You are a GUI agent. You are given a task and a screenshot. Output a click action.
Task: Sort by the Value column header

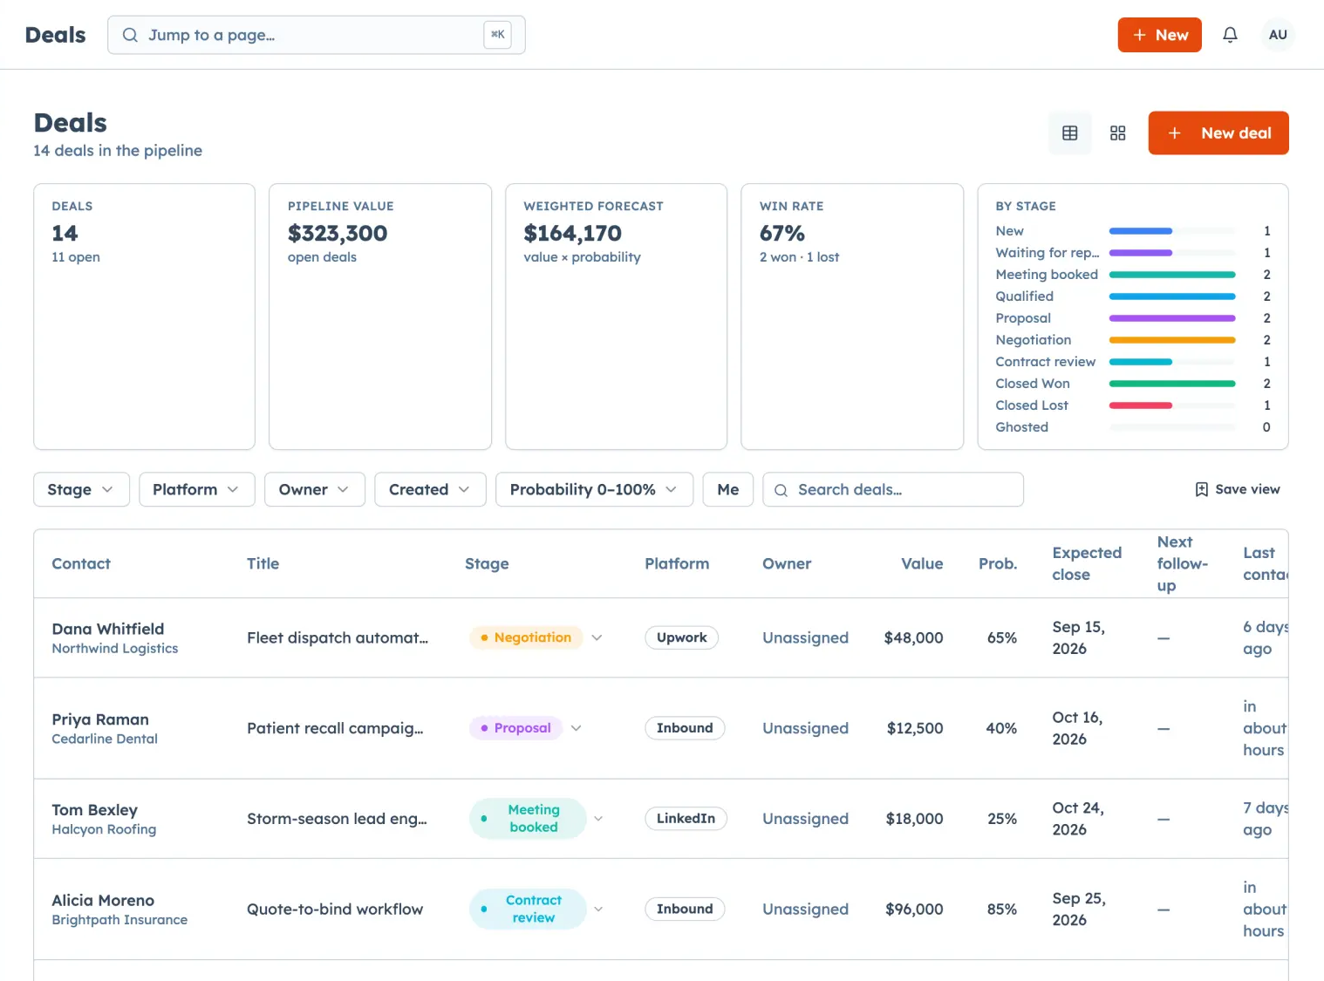click(922, 563)
